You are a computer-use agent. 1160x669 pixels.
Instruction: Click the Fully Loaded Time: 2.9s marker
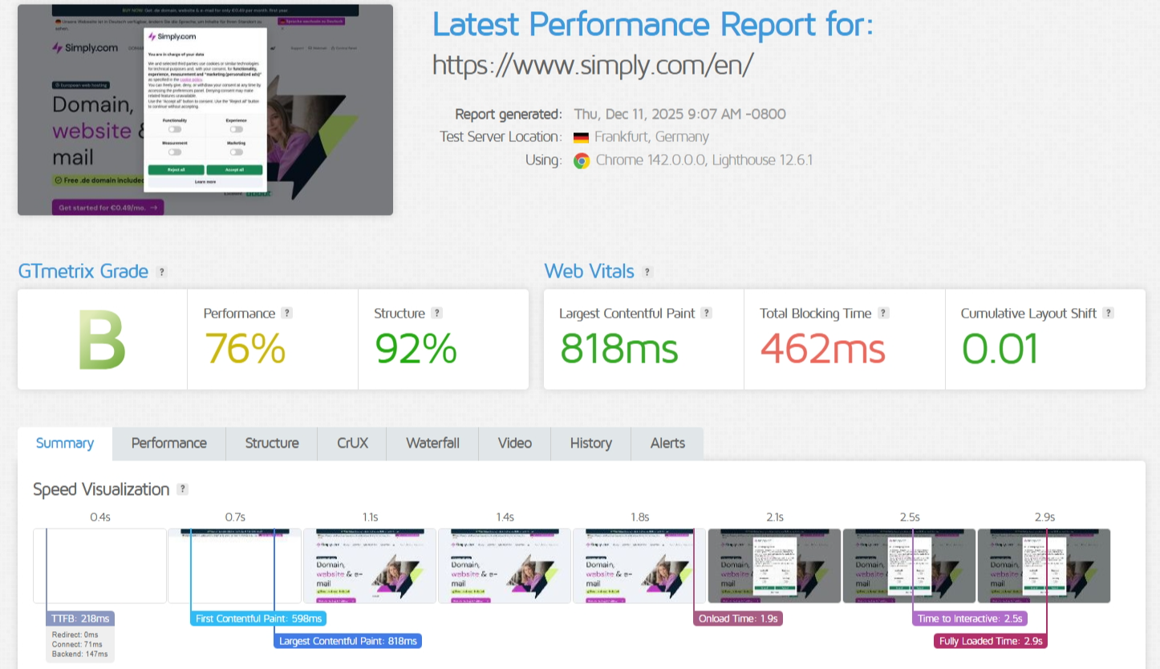point(991,641)
